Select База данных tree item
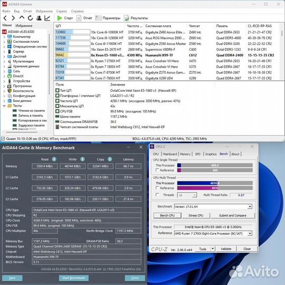 22,100
